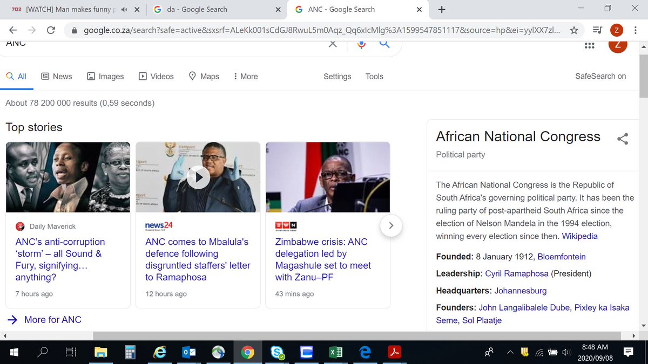Open the Johannesburg headquarters link
The height and width of the screenshot is (364, 648).
[x=521, y=291]
